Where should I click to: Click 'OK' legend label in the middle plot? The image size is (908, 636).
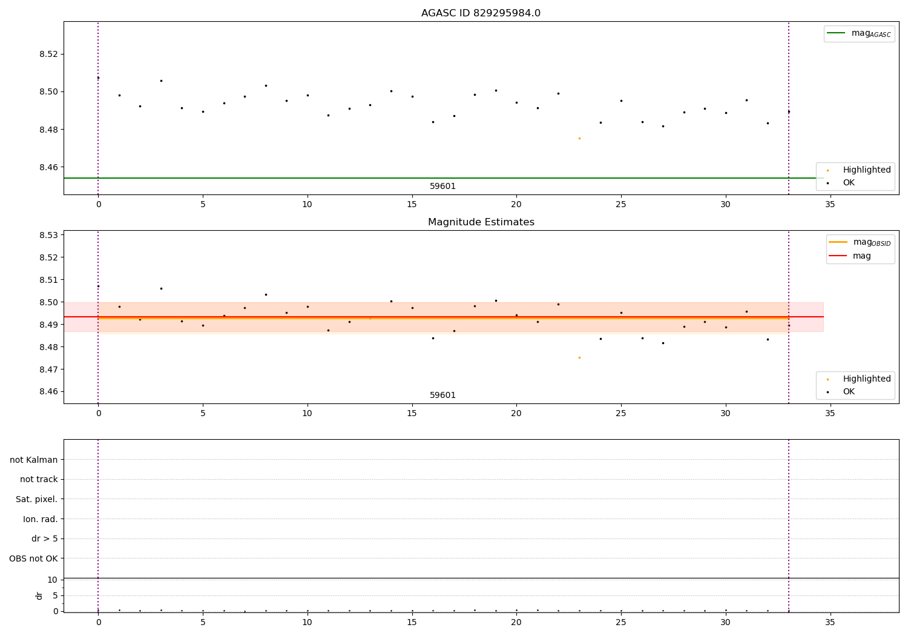pos(849,392)
